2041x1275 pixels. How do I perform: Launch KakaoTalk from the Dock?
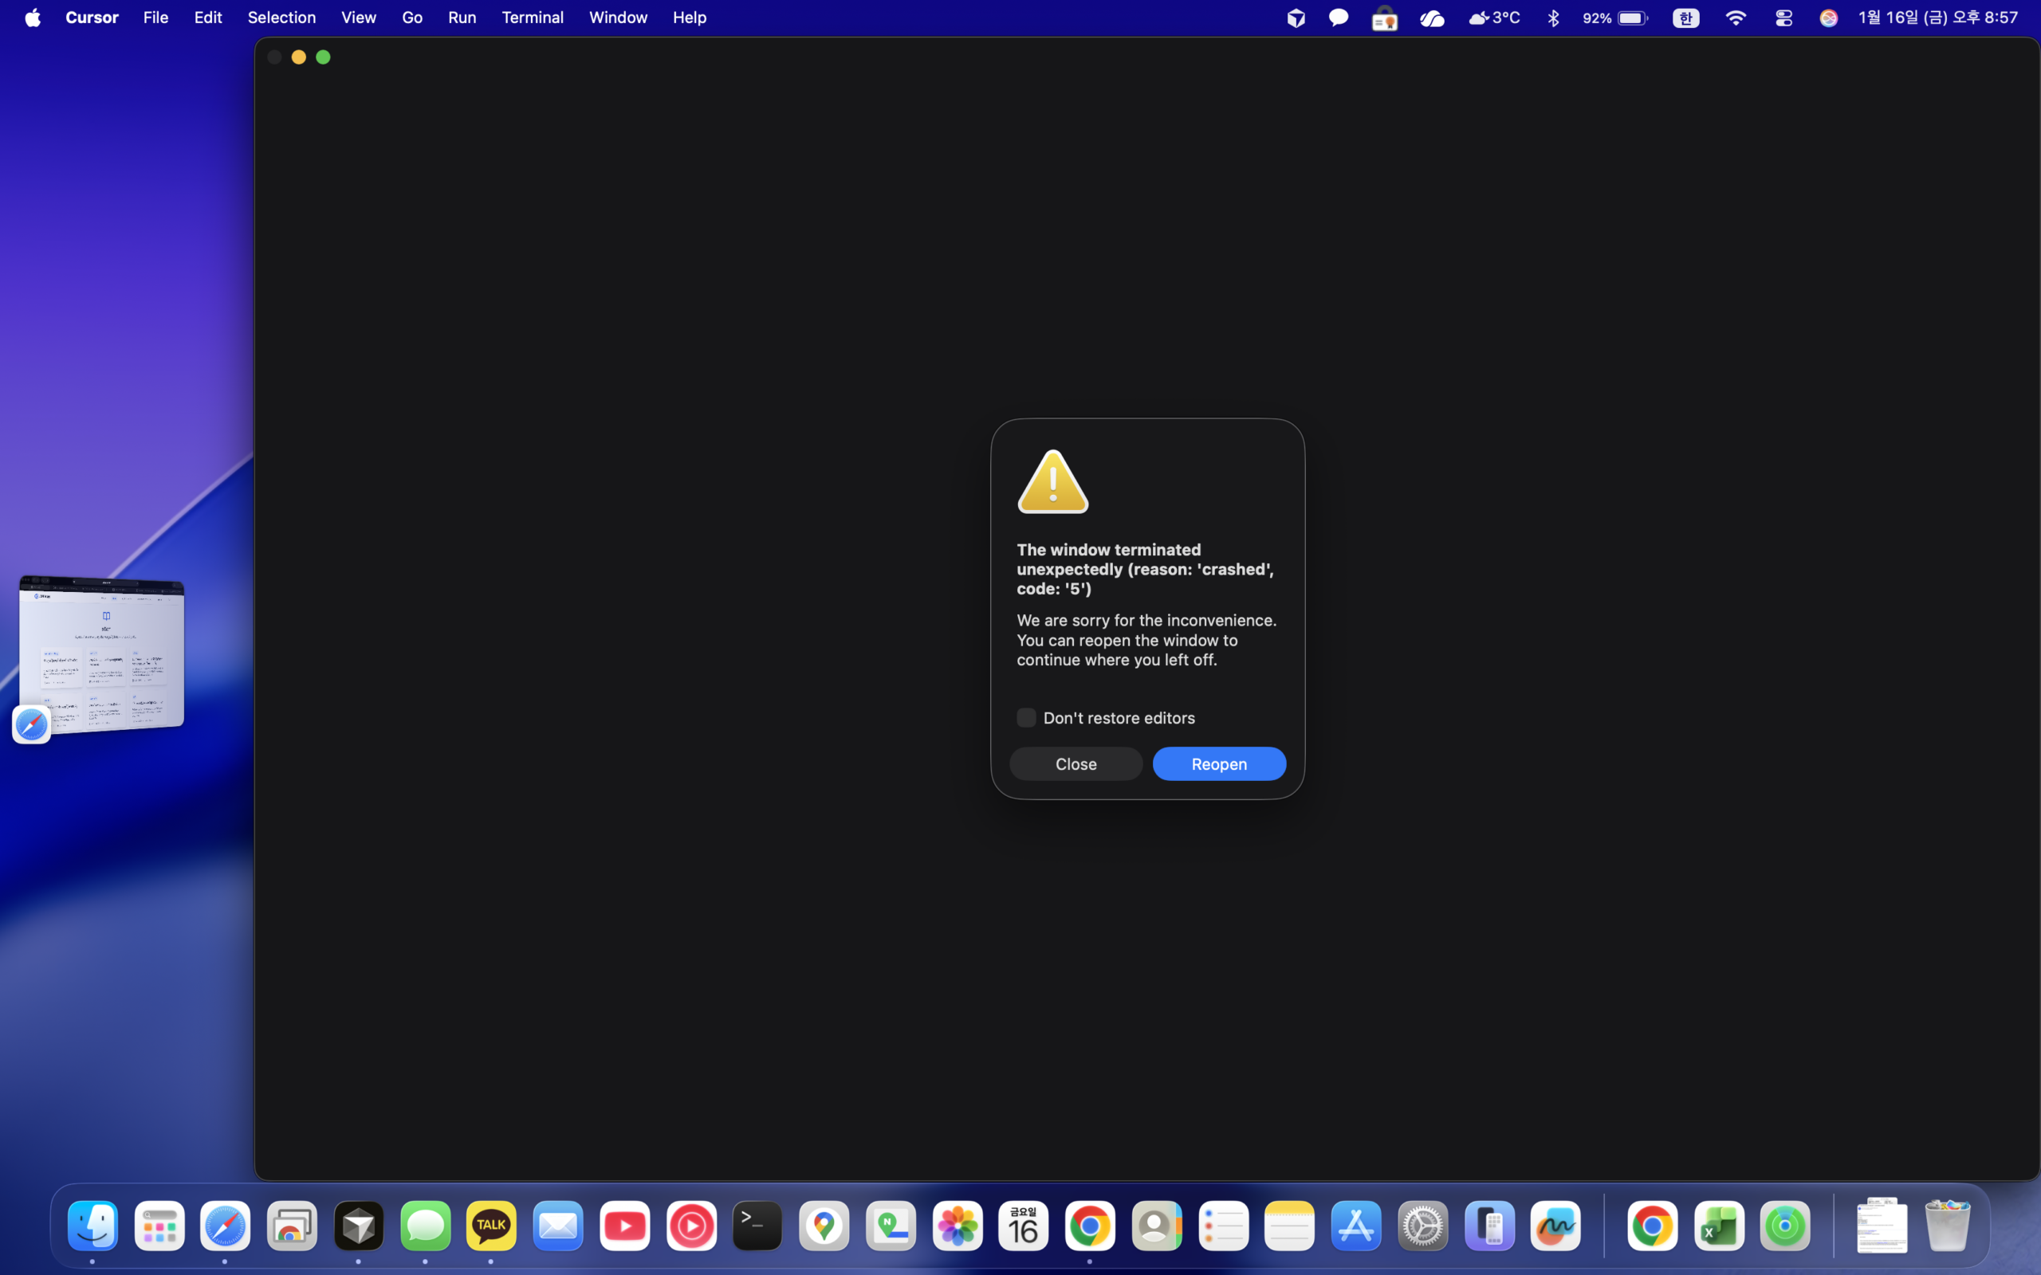point(491,1226)
